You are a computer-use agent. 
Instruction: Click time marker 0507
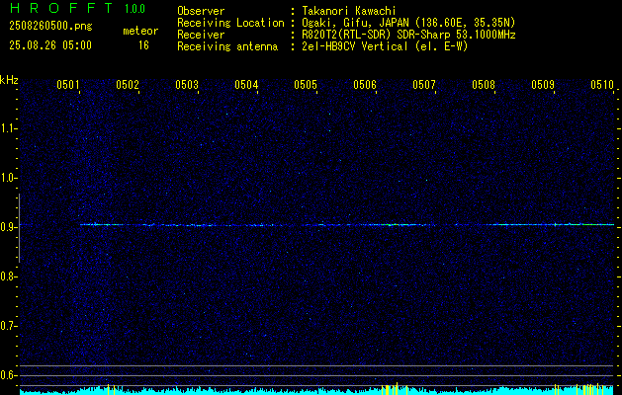[x=424, y=84]
